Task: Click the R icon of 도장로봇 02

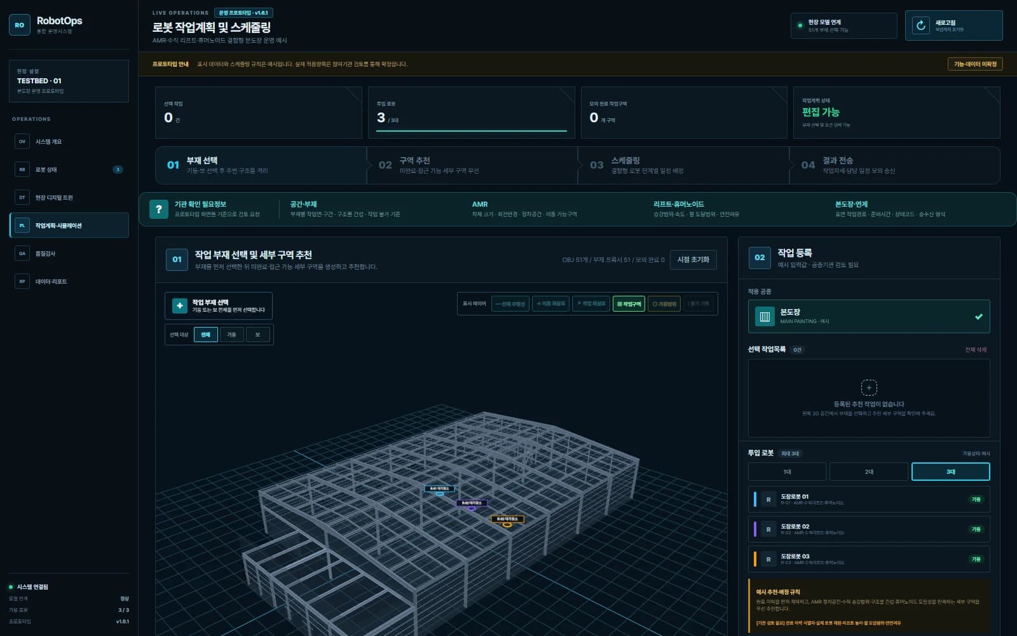Action: [768, 529]
